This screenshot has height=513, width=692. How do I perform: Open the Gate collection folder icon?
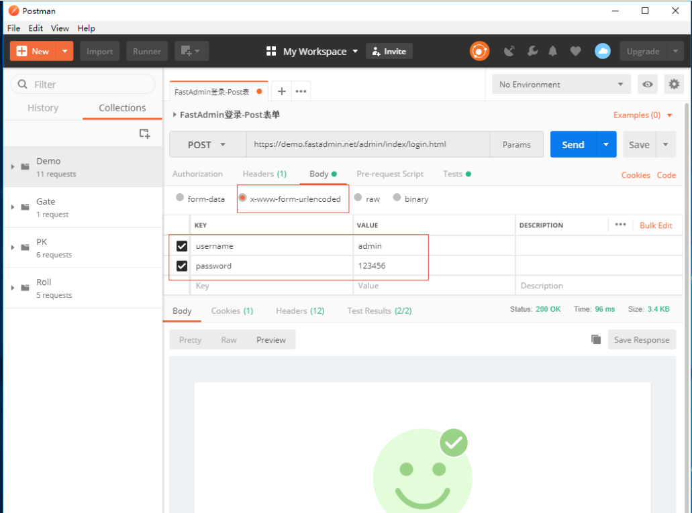(x=25, y=207)
